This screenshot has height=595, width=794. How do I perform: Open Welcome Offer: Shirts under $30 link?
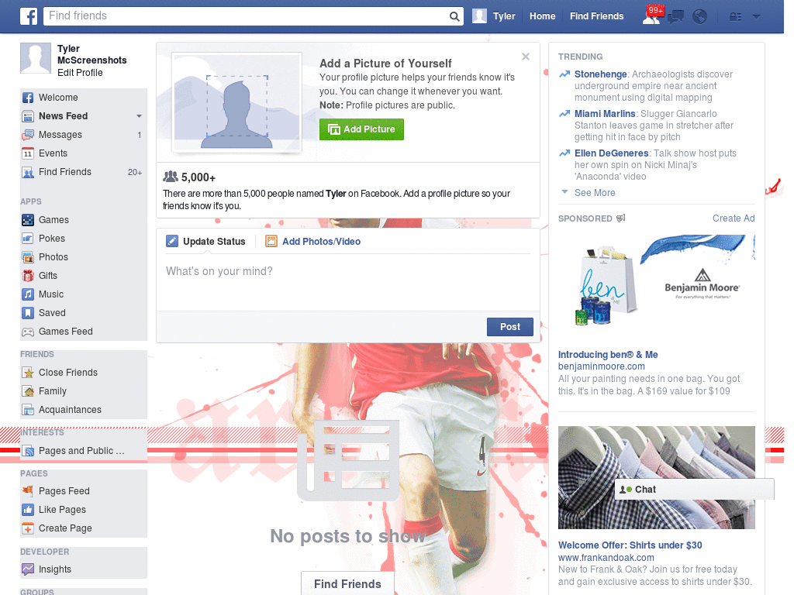click(630, 545)
